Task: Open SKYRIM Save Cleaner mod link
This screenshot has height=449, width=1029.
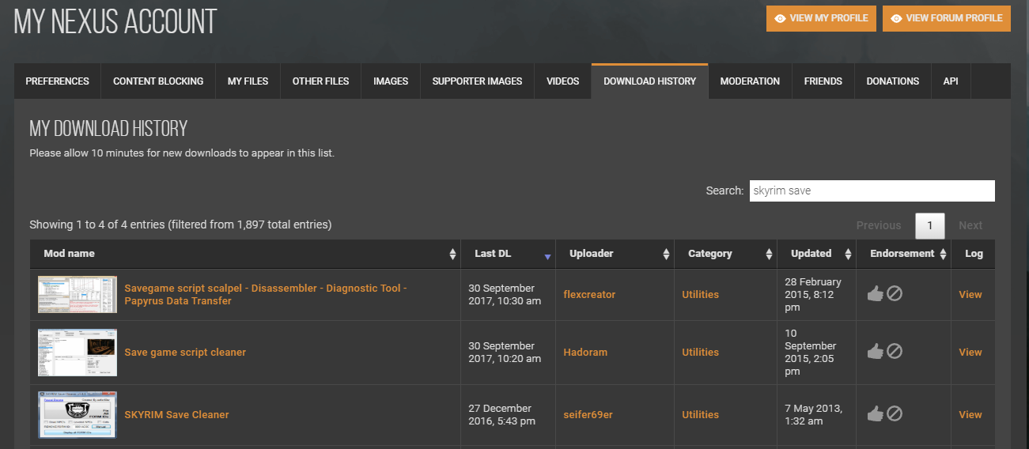Action: (x=176, y=414)
